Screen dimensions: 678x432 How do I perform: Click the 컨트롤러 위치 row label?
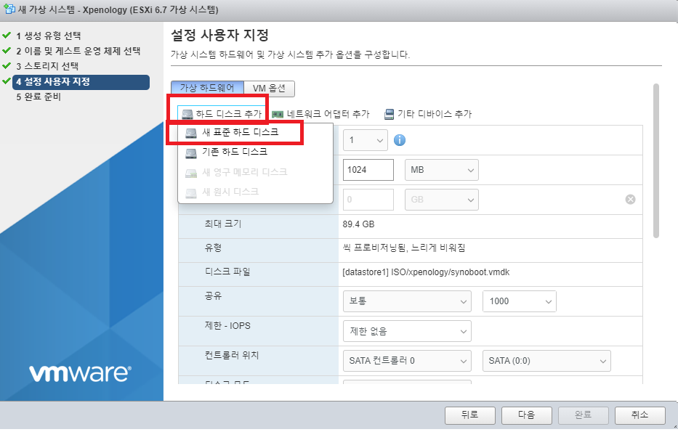point(232,355)
